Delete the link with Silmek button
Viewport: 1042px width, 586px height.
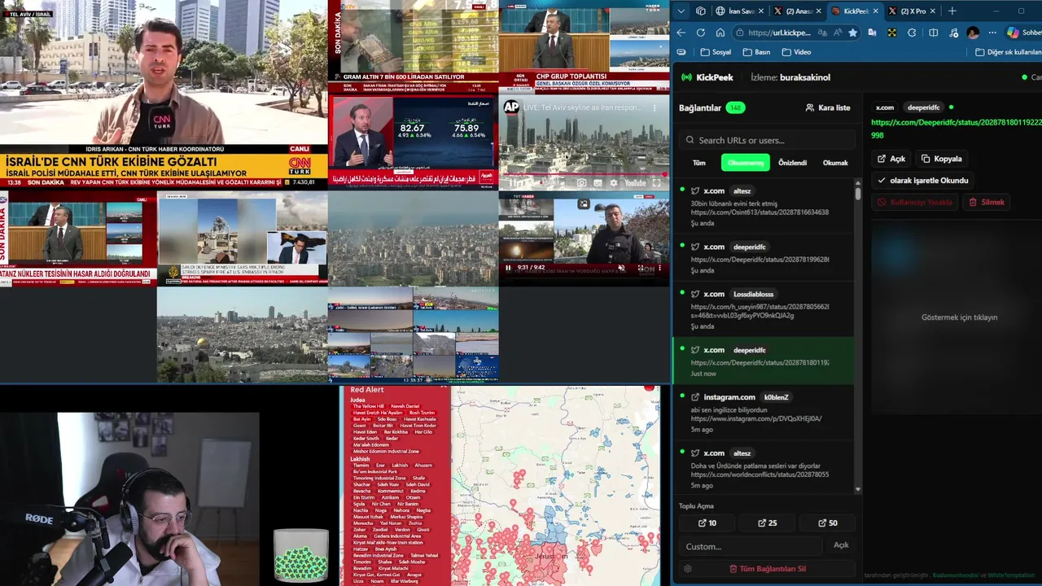coord(987,202)
